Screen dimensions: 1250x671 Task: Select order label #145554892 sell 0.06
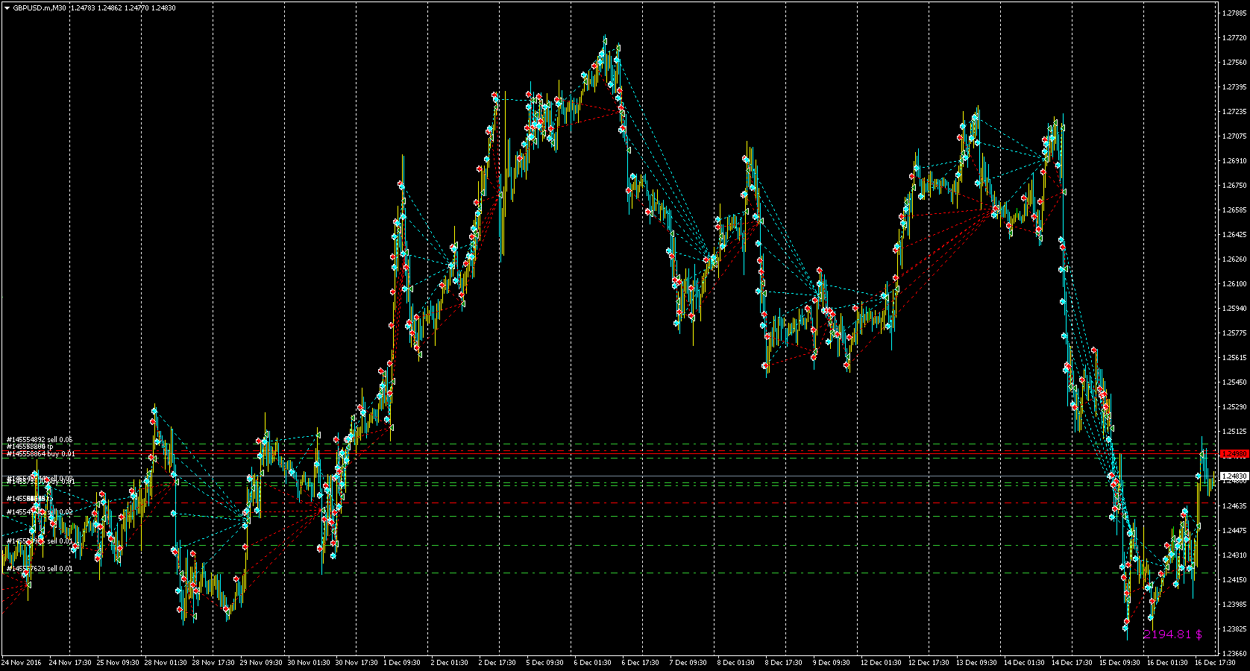[40, 439]
